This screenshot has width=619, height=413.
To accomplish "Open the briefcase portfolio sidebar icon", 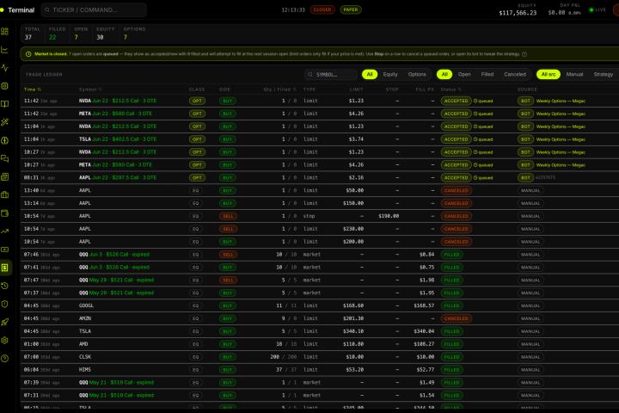I will [x=5, y=194].
